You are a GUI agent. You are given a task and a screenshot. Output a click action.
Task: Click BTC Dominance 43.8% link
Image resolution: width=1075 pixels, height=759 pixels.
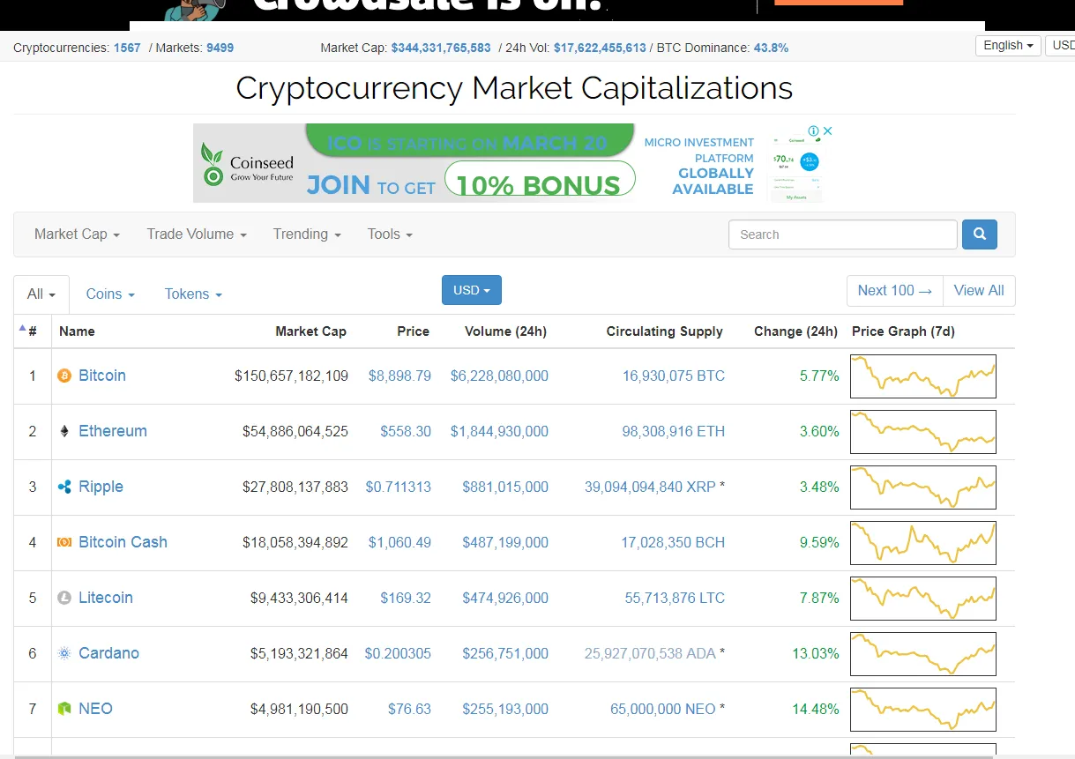pos(771,48)
